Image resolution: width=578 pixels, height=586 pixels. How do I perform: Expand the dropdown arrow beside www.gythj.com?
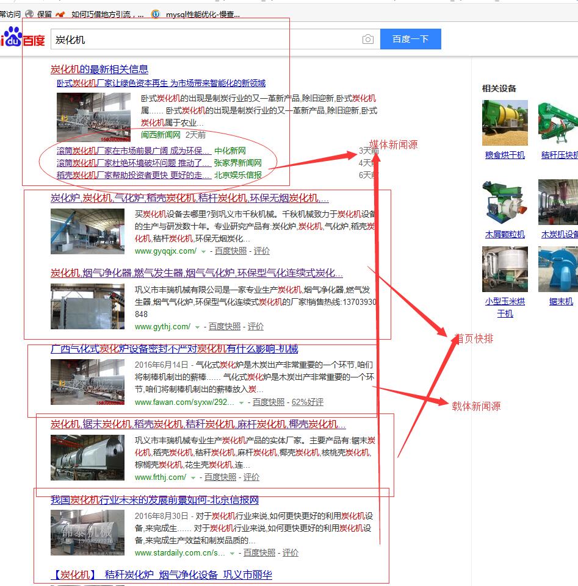click(x=197, y=327)
